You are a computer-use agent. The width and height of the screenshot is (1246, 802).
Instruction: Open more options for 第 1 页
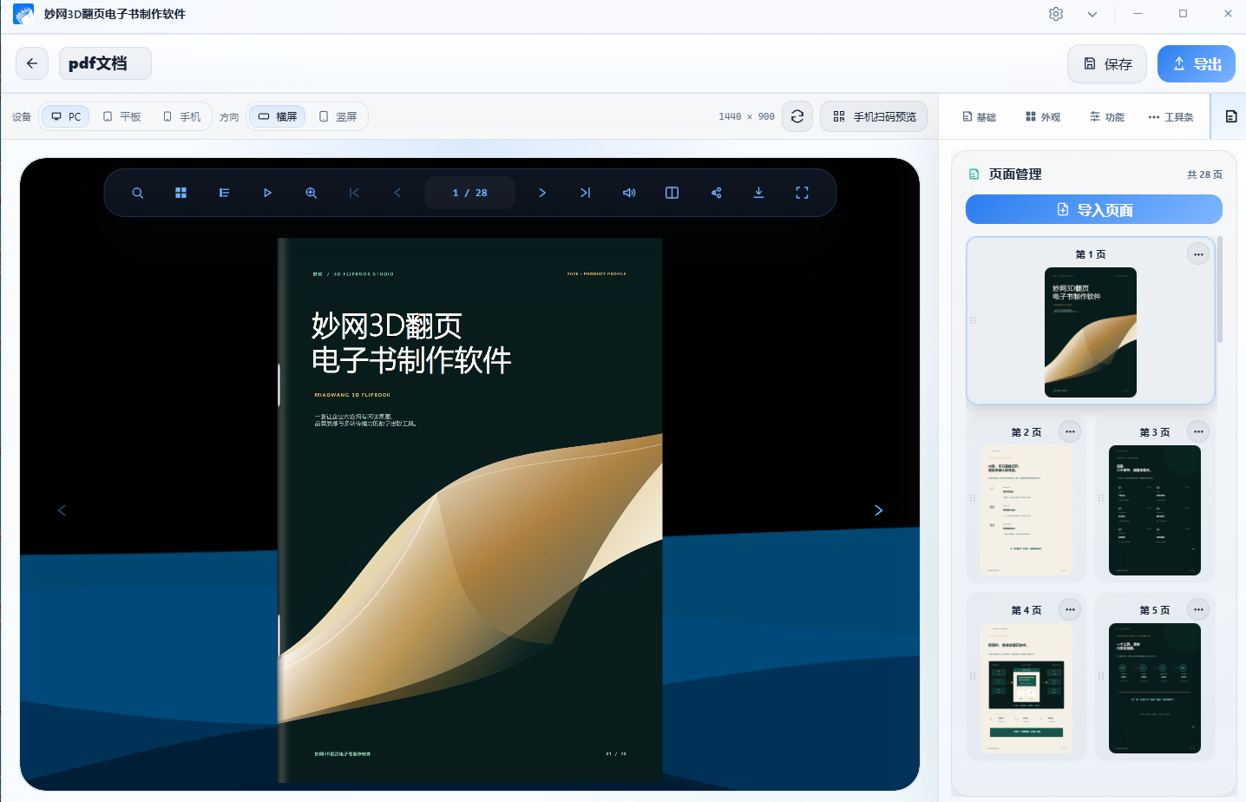pos(1198,254)
